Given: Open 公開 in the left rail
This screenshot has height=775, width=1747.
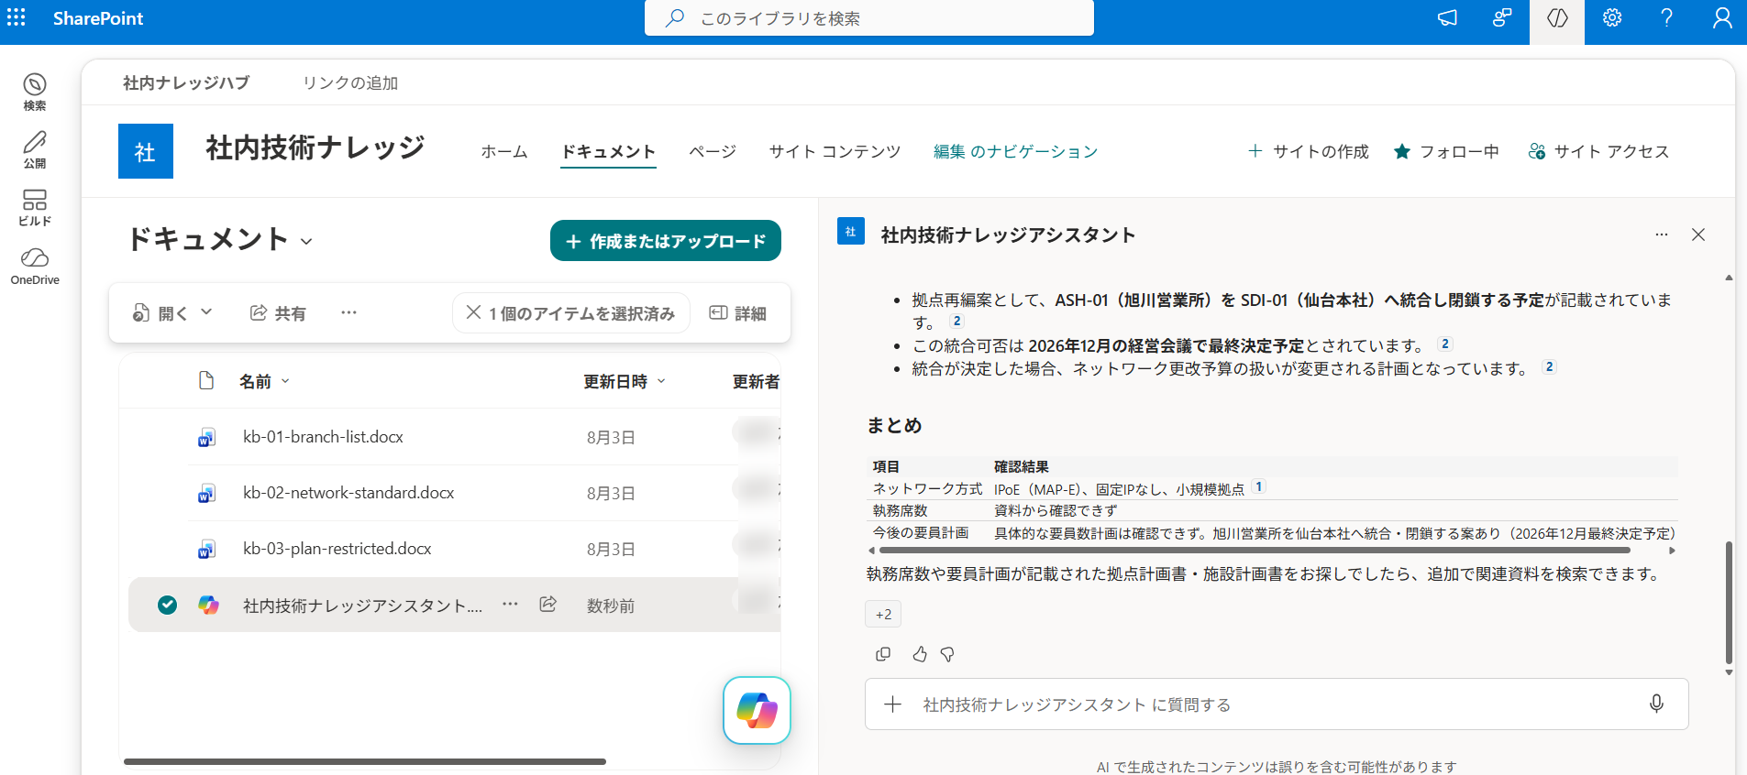Looking at the screenshot, I should coord(35,149).
